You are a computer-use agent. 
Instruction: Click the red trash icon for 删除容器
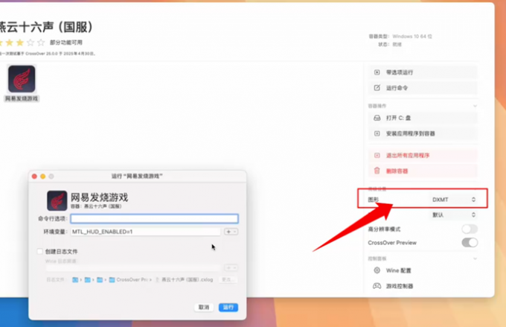point(377,171)
